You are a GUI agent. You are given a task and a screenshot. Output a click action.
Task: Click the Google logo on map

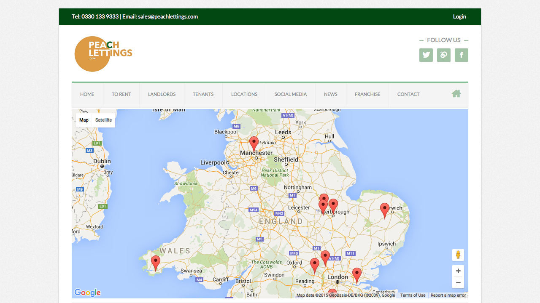[x=87, y=292]
